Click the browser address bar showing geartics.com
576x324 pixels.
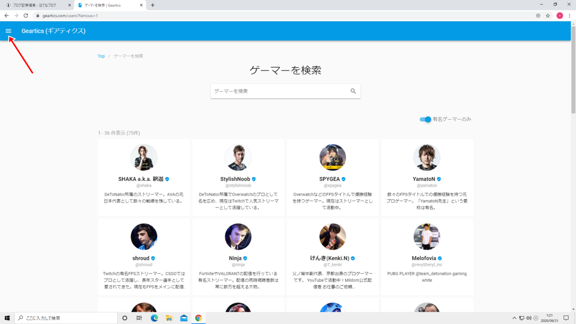click(x=283, y=15)
